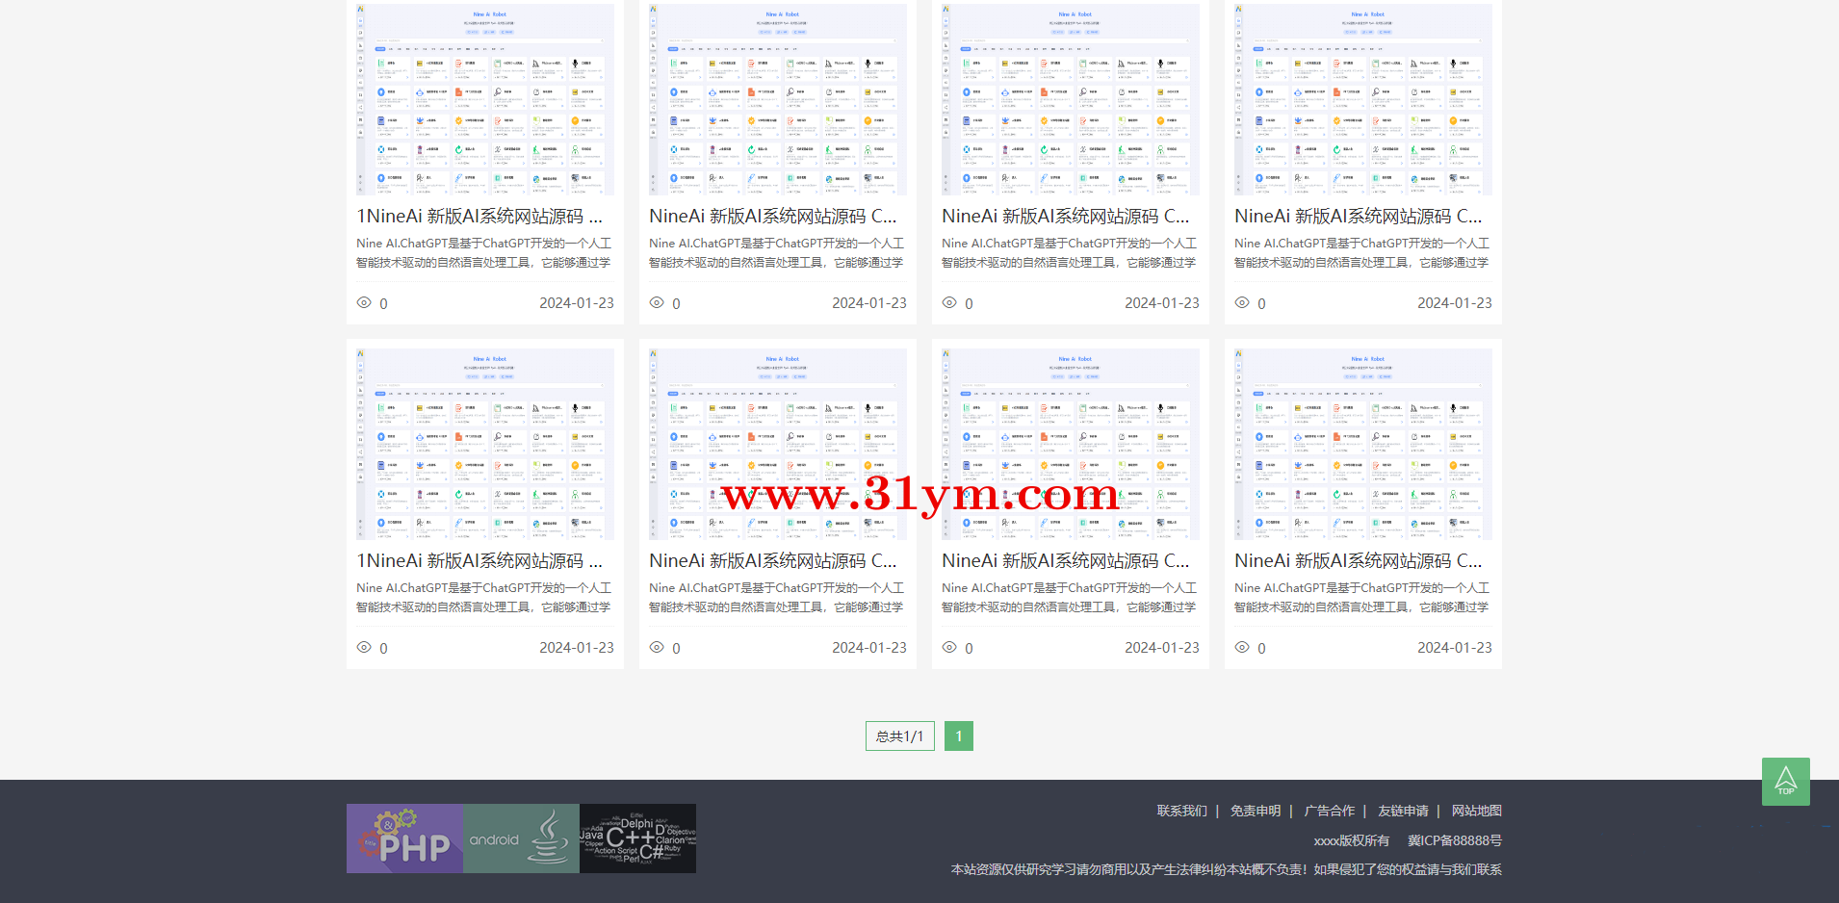Click the android Java logo image in the footer
This screenshot has height=903, width=1839.
(521, 838)
